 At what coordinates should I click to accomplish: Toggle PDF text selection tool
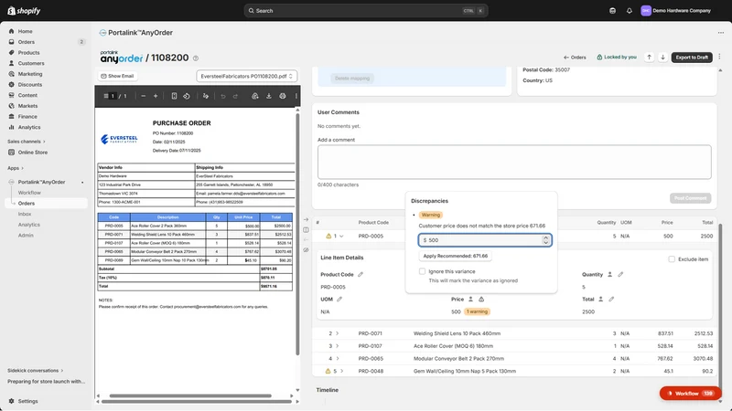point(205,96)
